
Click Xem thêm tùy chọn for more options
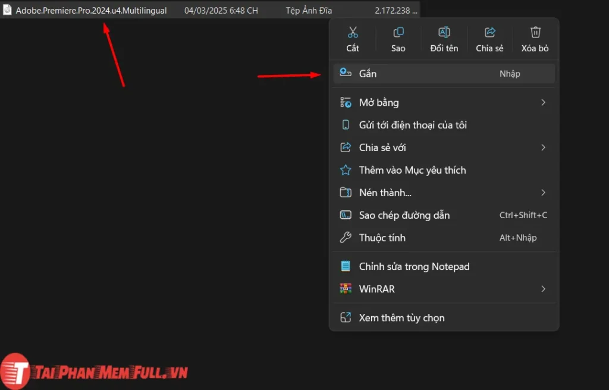401,317
